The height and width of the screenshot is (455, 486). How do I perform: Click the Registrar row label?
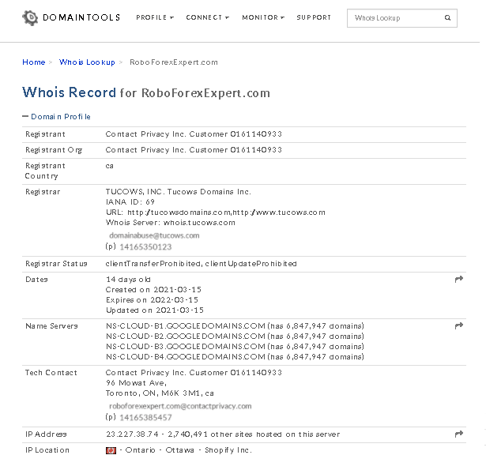coord(43,192)
